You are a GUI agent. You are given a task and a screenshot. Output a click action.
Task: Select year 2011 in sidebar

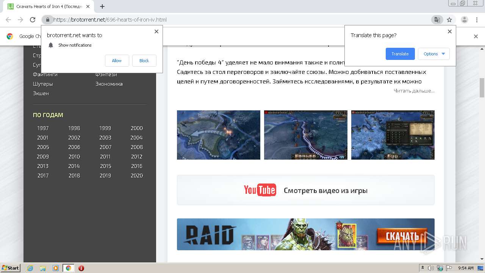105,157
